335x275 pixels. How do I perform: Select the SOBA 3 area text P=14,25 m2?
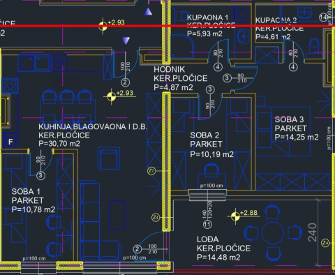297,137
